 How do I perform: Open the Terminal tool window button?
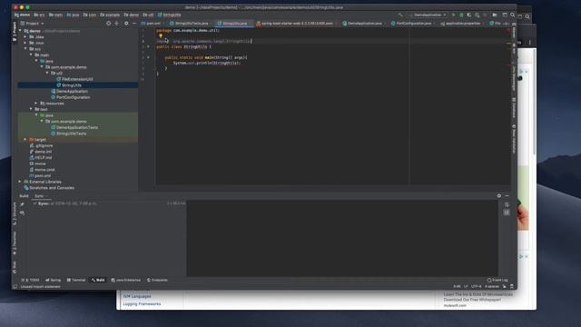[76, 280]
